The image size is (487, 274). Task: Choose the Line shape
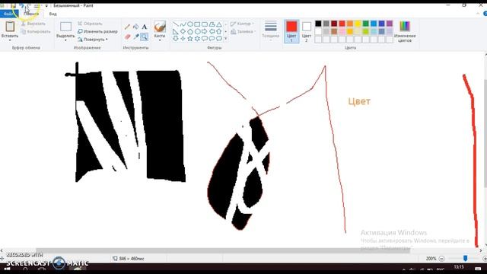coord(176,24)
